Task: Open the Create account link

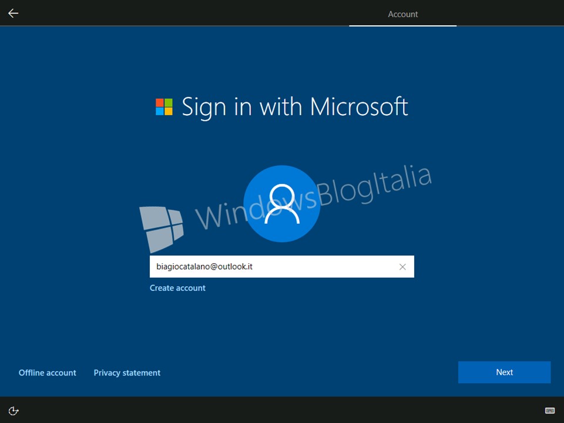Action: (177, 288)
